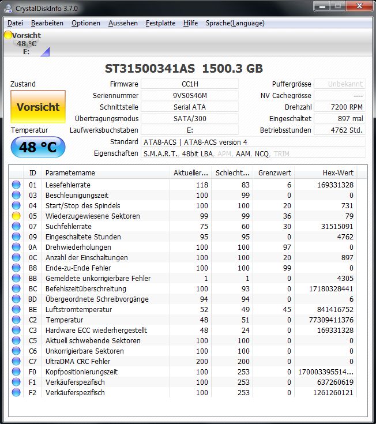Screen dimensions: 376x424
Task: Click status icon for Gemeldete unkorrigierbare Fehler
Action: pyautogui.click(x=16, y=278)
